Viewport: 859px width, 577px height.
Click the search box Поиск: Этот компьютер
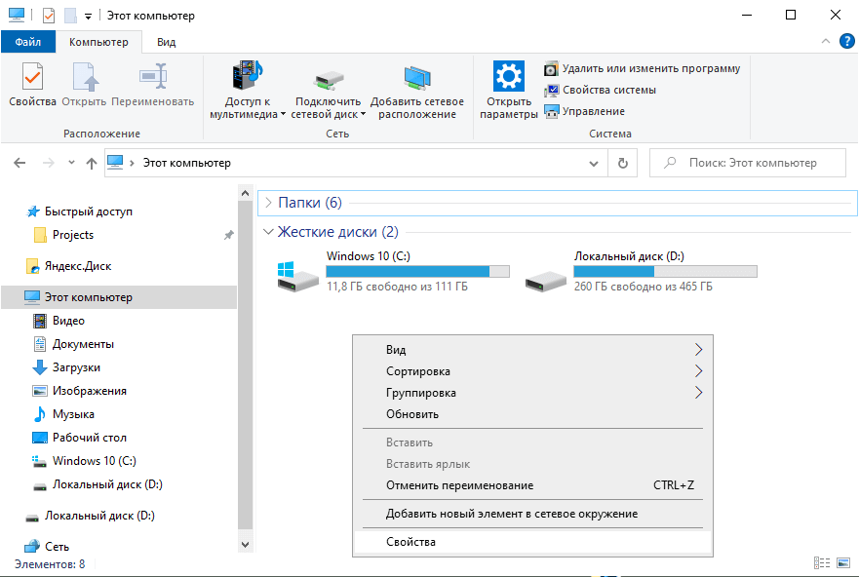[753, 163]
